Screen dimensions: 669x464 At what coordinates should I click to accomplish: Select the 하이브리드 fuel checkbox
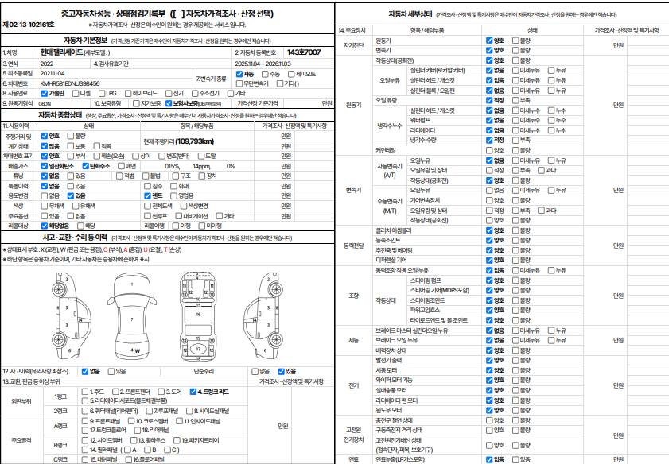[128, 93]
